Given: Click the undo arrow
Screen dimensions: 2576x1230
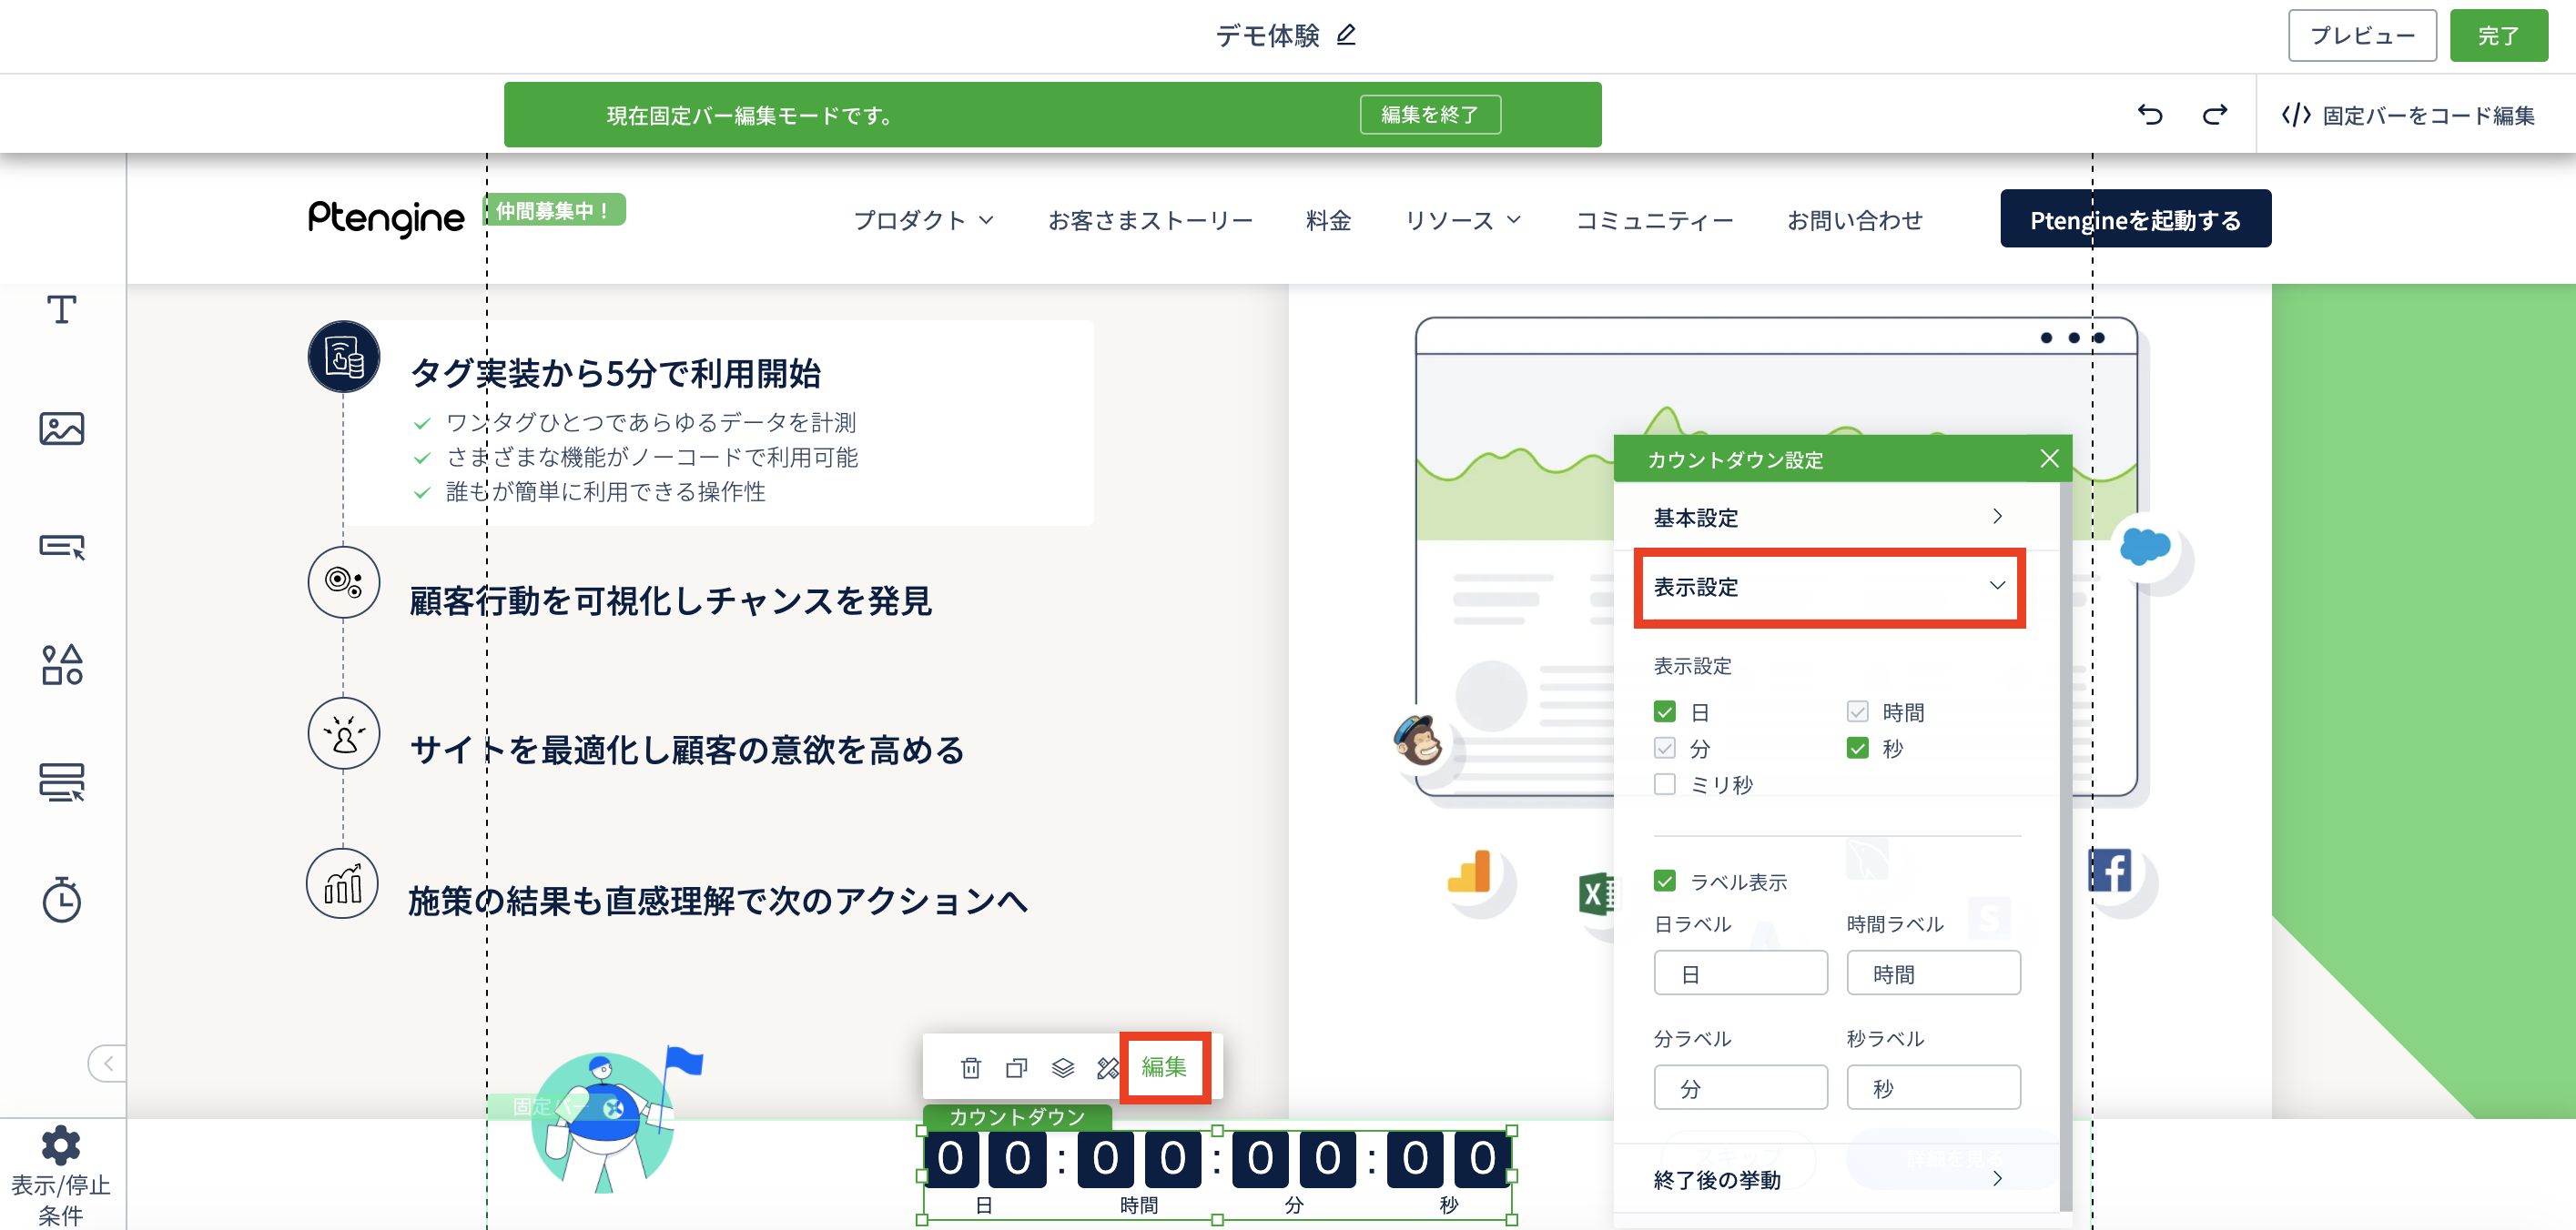Looking at the screenshot, I should pyautogui.click(x=2150, y=115).
